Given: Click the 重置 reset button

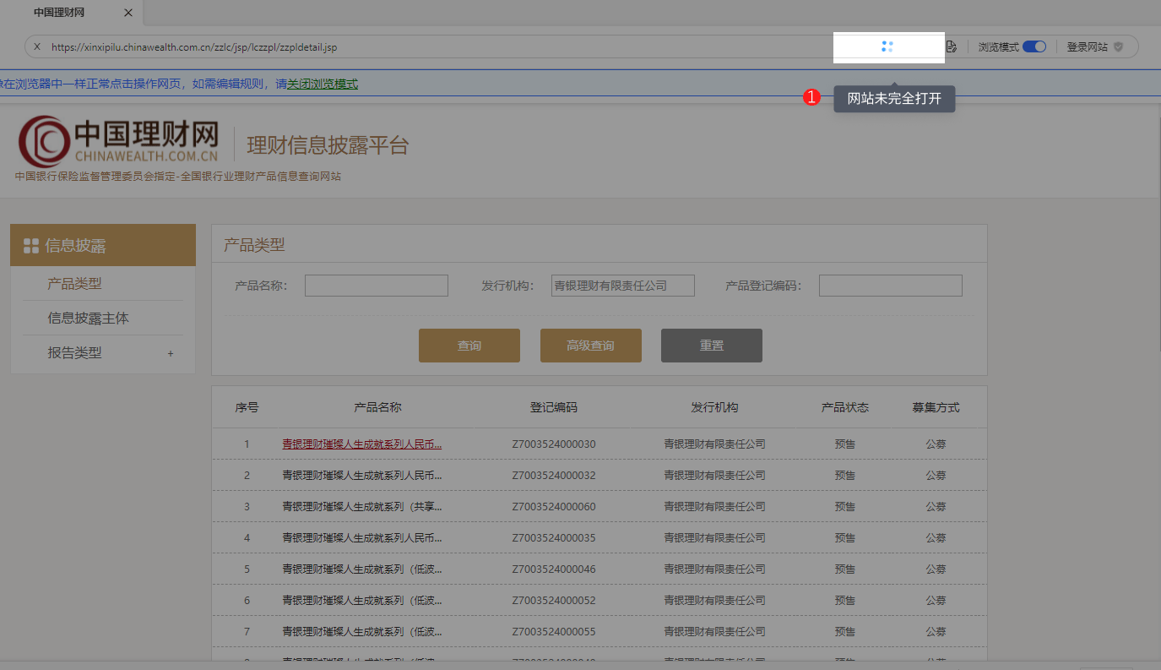Looking at the screenshot, I should point(712,346).
